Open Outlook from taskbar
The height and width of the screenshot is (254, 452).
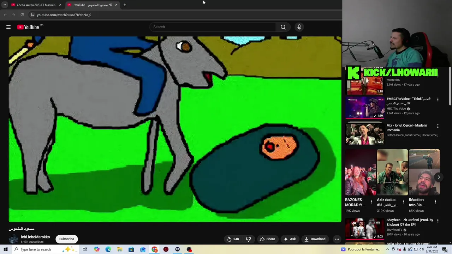pos(143,249)
